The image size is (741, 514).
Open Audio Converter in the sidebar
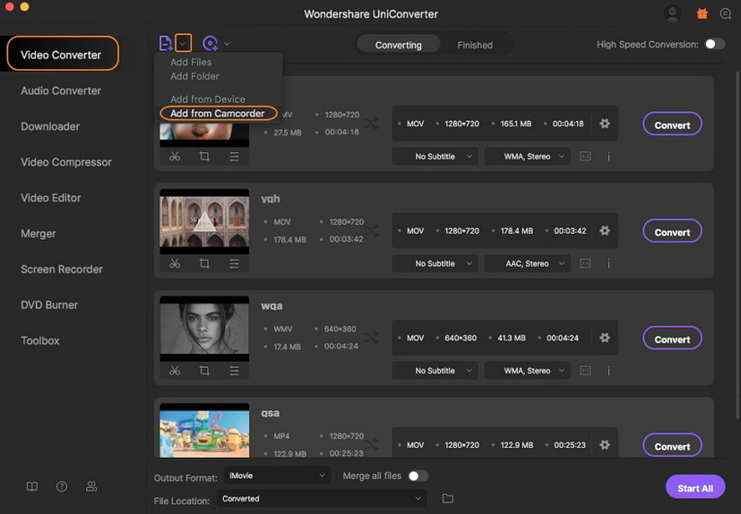tap(61, 90)
